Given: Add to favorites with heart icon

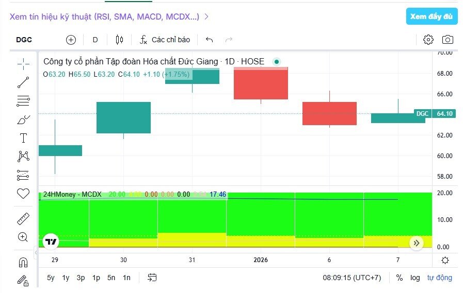Looking at the screenshot, I should coord(23,194).
